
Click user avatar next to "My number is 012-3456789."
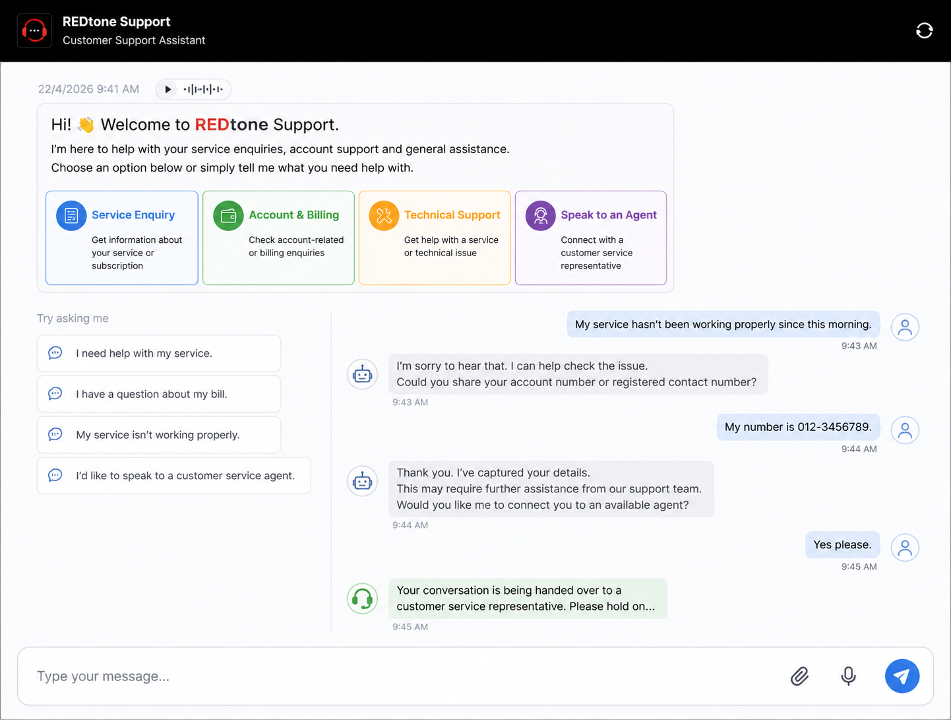[x=905, y=430]
